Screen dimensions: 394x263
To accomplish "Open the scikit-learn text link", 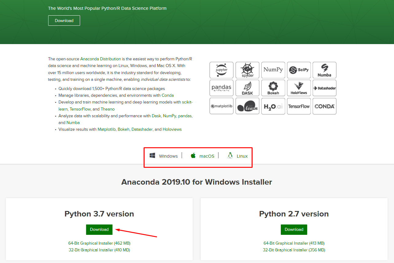I will [126, 106].
